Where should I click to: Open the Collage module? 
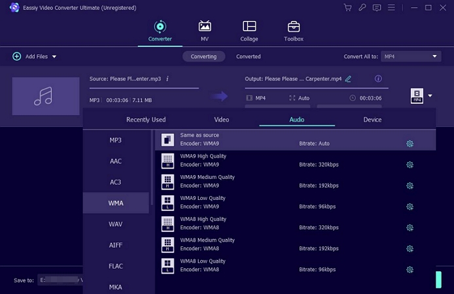249,31
